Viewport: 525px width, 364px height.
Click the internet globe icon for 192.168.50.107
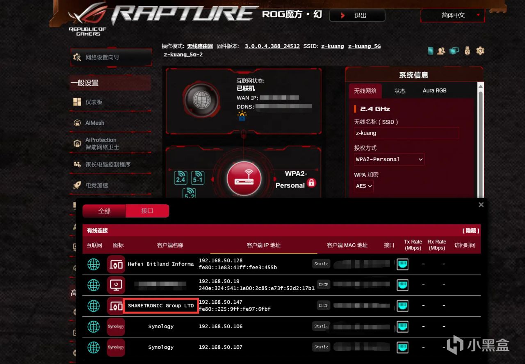[x=94, y=347]
